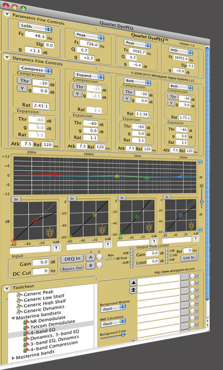Open the Expand dynamics mode dropdown

[x=89, y=76]
